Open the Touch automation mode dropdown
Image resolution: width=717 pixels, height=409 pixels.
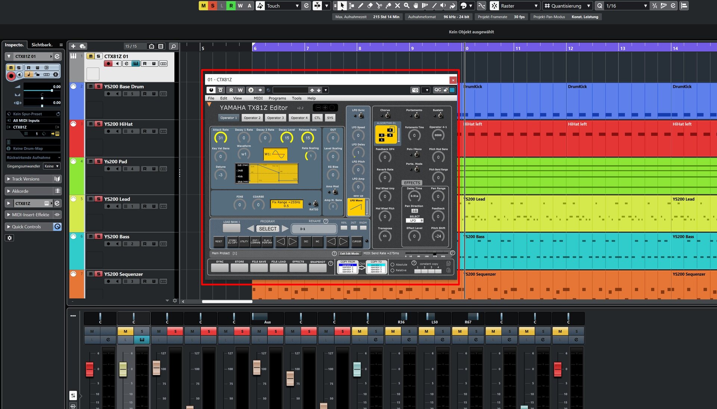click(283, 6)
